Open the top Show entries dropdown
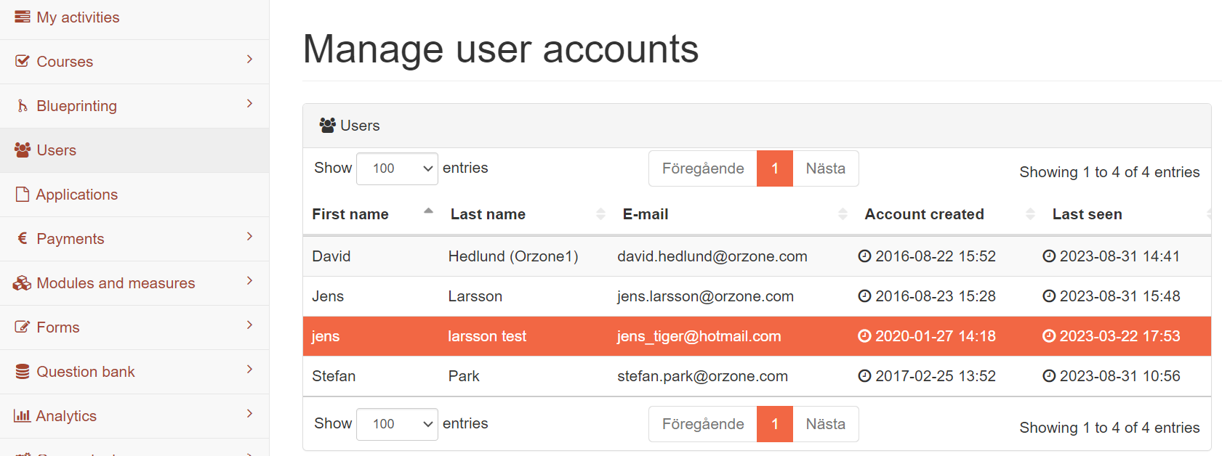This screenshot has height=456, width=1222. 397,168
